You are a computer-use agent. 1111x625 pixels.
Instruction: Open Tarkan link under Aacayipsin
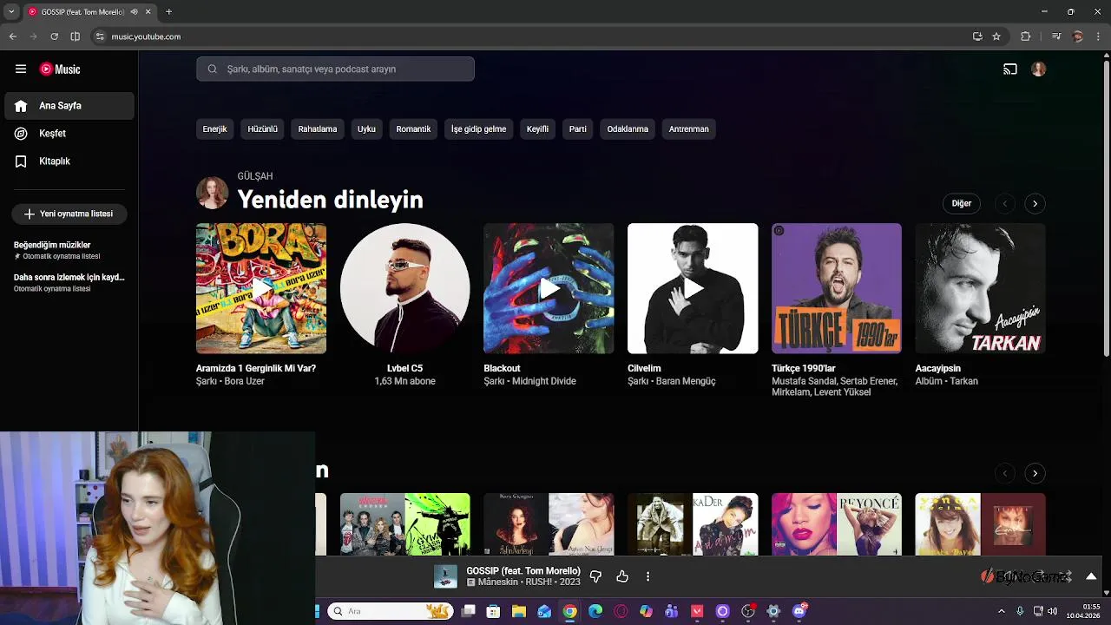[963, 381]
